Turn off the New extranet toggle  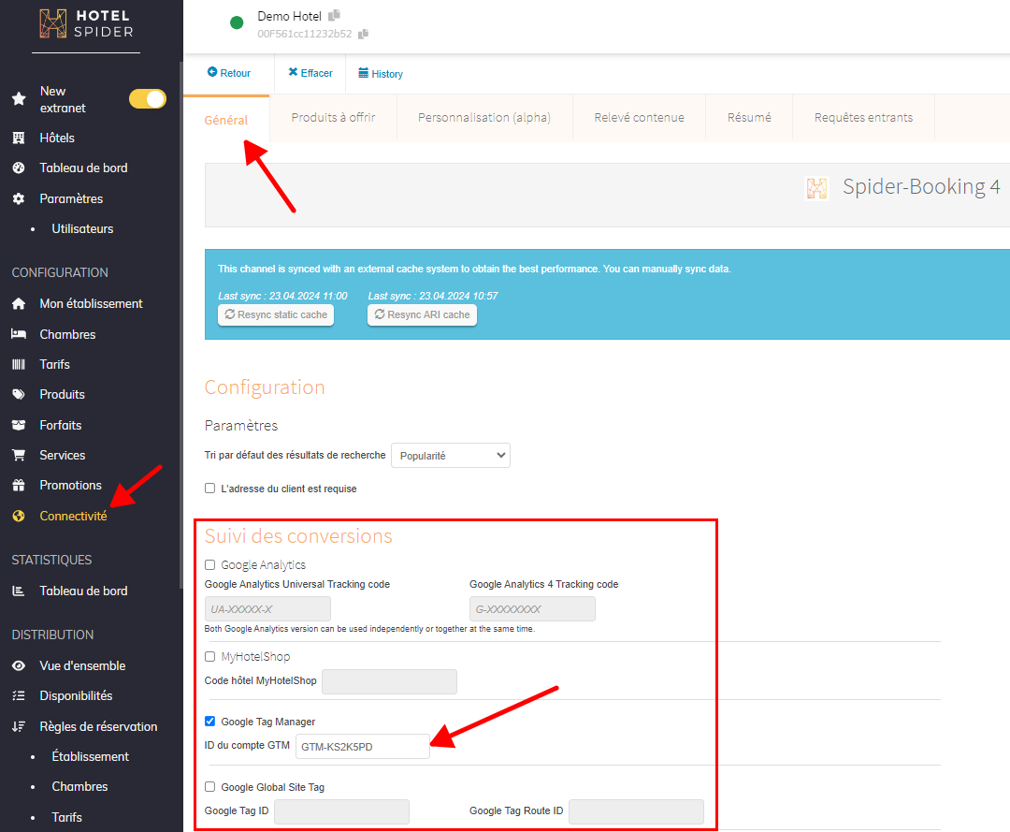147,99
